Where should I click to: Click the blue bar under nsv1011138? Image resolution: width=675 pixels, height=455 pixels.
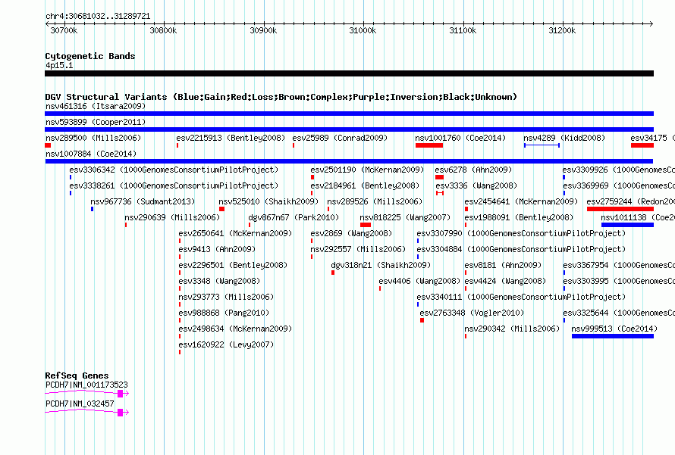[x=627, y=225]
